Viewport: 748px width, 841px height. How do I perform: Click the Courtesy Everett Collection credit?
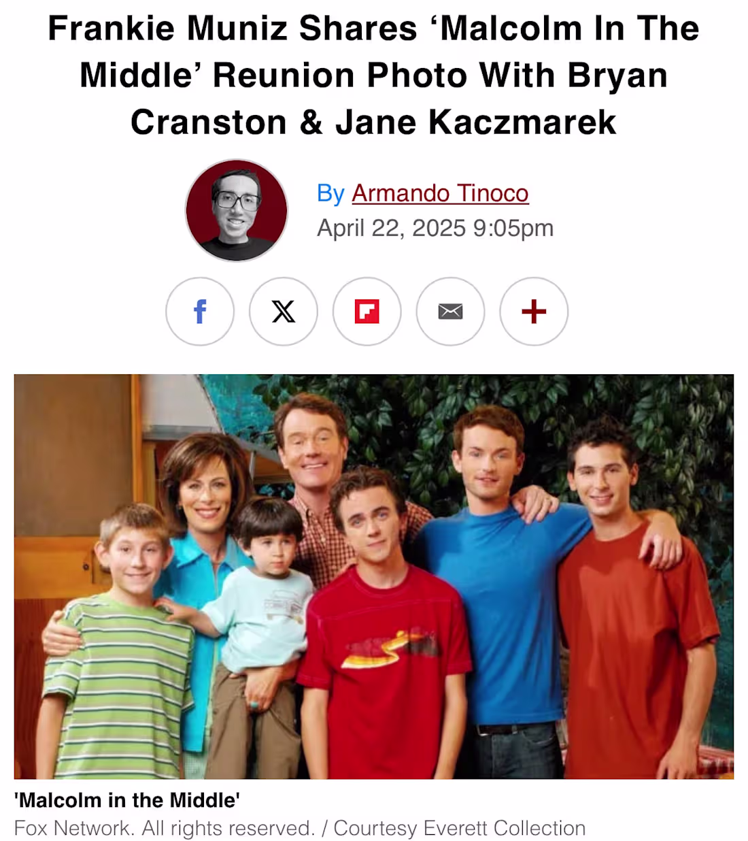pyautogui.click(x=460, y=828)
